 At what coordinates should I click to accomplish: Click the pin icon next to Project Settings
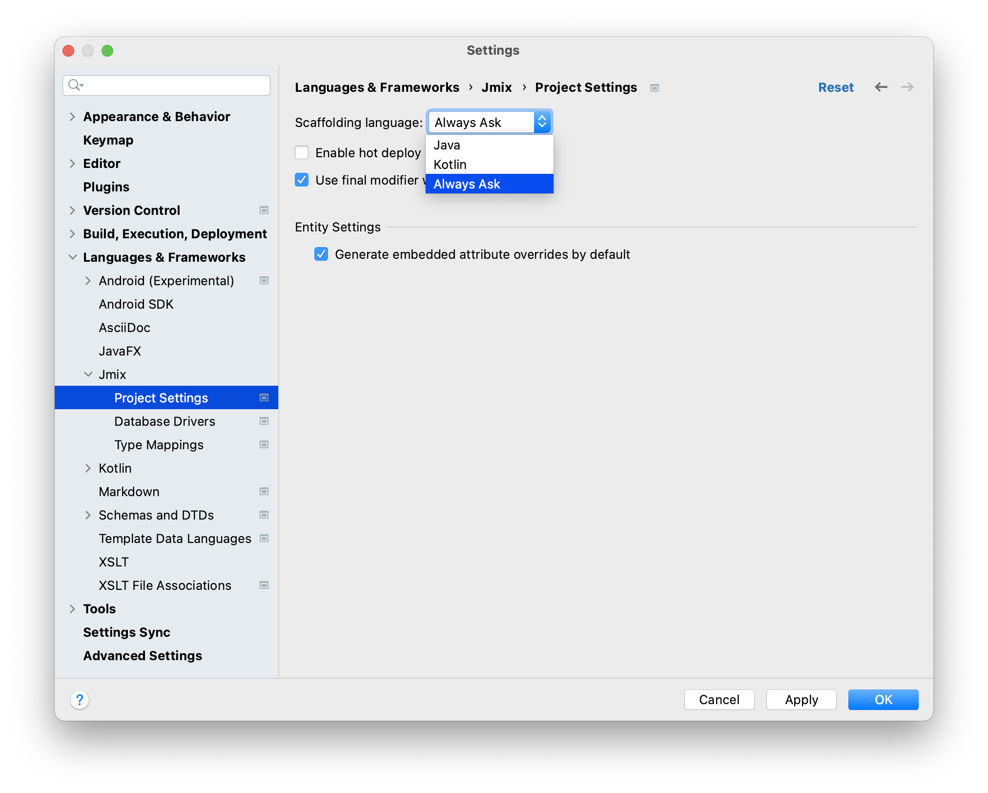[x=265, y=397]
